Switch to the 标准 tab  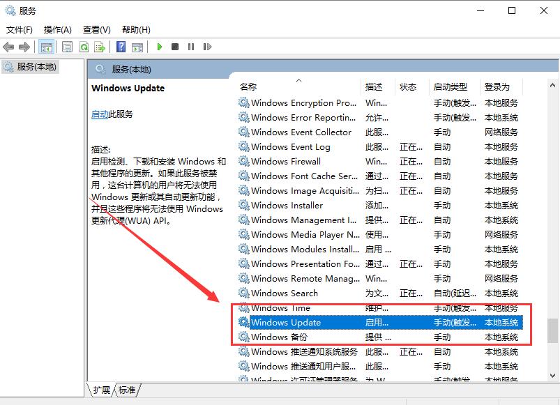coord(126,391)
